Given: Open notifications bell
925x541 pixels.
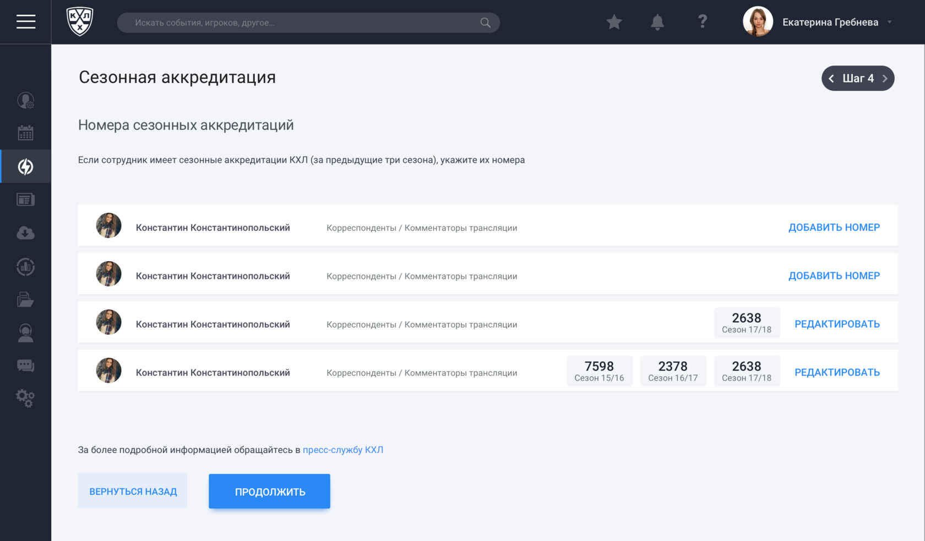Looking at the screenshot, I should [x=657, y=22].
